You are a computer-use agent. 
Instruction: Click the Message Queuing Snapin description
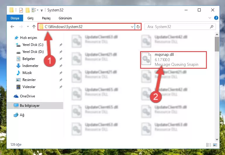[176, 65]
